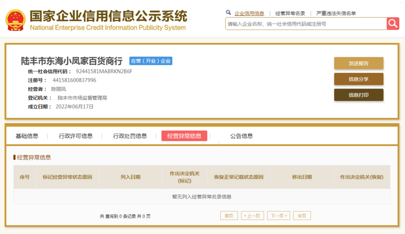Click the company name 陆丰市东海小凤家百货商行

[72, 61]
